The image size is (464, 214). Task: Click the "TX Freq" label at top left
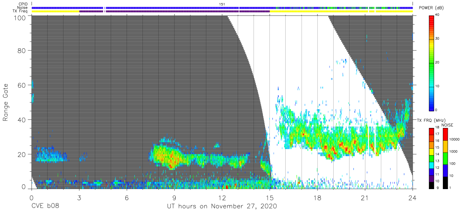(x=20, y=11)
